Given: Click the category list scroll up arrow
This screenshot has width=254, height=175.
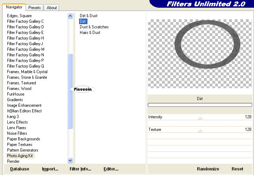Looking at the screenshot, I should pyautogui.click(x=70, y=16).
